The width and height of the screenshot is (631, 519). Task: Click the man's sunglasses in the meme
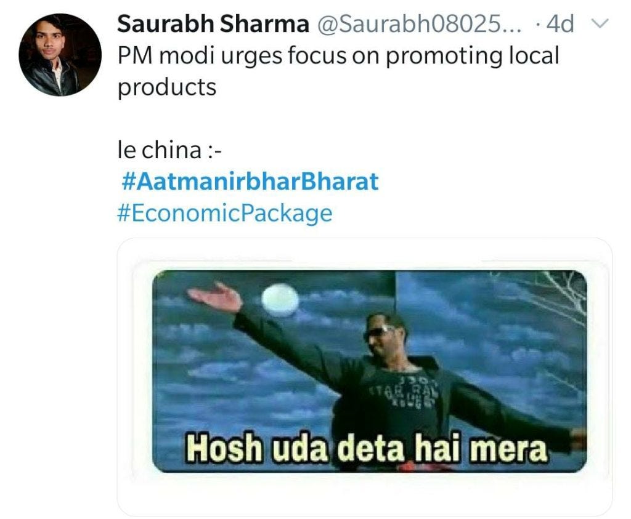[x=379, y=332]
